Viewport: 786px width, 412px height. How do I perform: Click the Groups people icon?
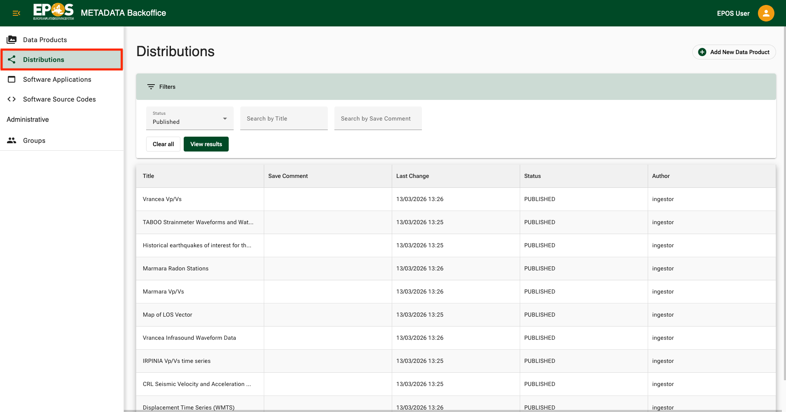[12, 140]
